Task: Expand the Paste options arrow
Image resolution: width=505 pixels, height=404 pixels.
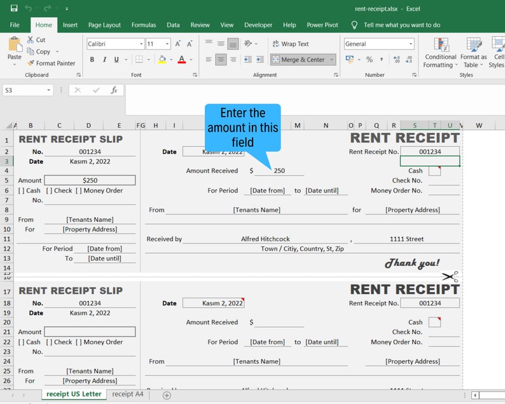Action: pos(15,64)
